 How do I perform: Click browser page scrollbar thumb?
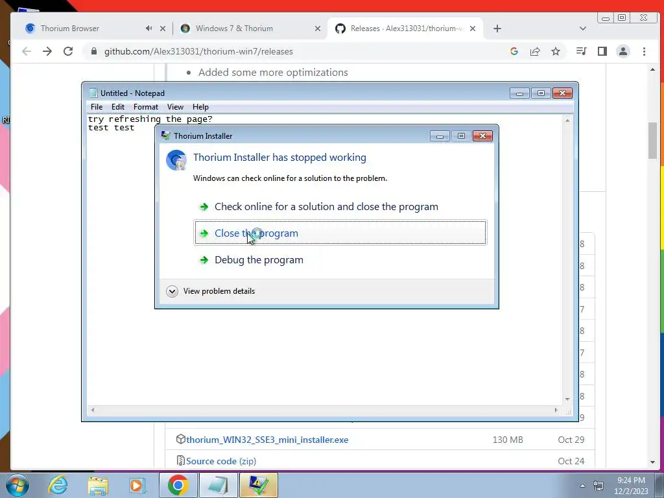652,141
